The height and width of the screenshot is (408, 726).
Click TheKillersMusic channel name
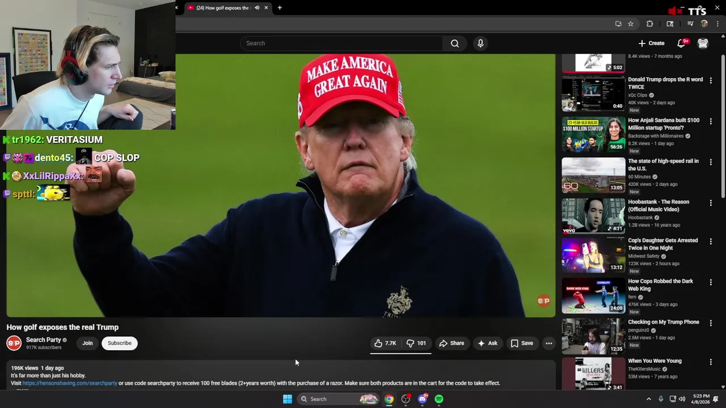click(x=644, y=369)
